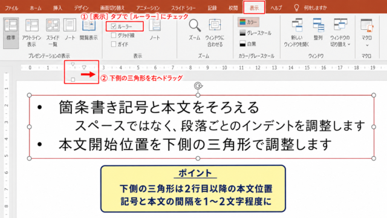Click text 下側の三角形は2行目以降の本文位置

coord(196,188)
